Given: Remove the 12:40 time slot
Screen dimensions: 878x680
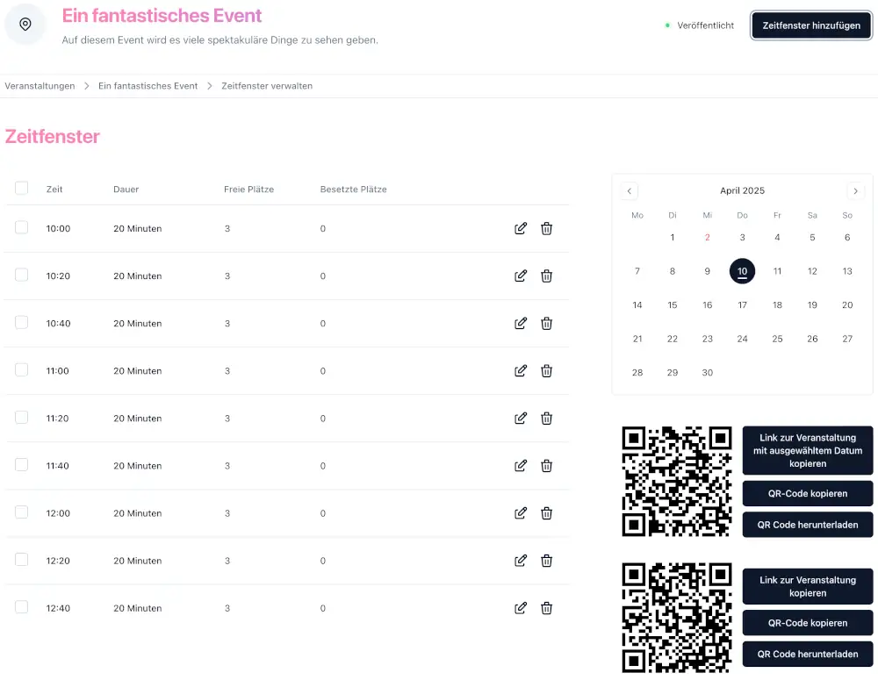Looking at the screenshot, I should point(546,608).
